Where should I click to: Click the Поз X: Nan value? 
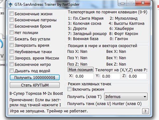click(77, 52)
